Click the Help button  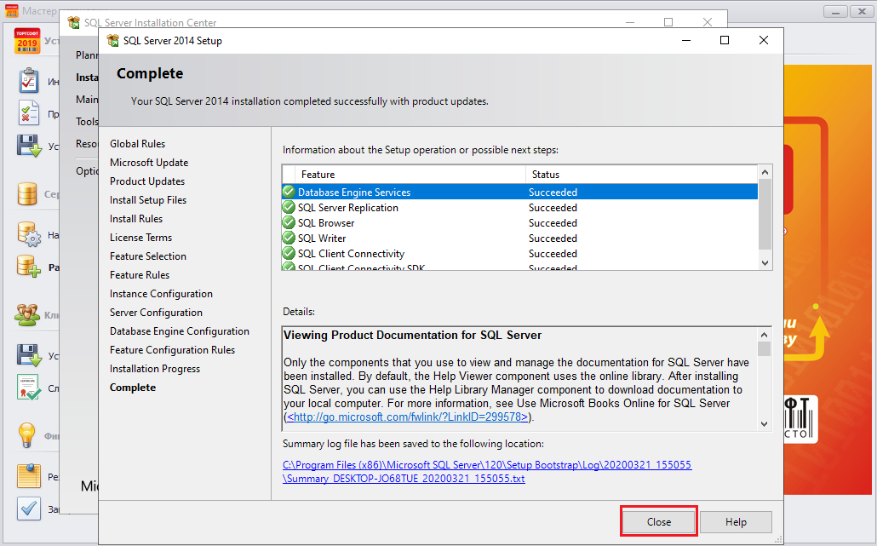click(736, 522)
